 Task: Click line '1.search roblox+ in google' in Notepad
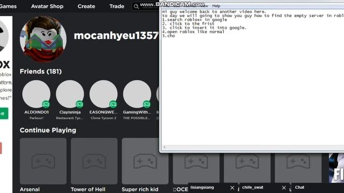coord(195,20)
